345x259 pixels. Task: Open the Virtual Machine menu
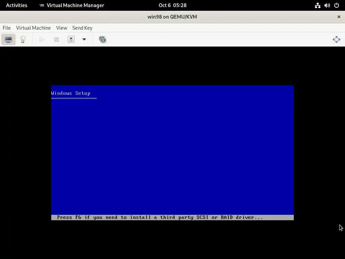click(x=33, y=28)
